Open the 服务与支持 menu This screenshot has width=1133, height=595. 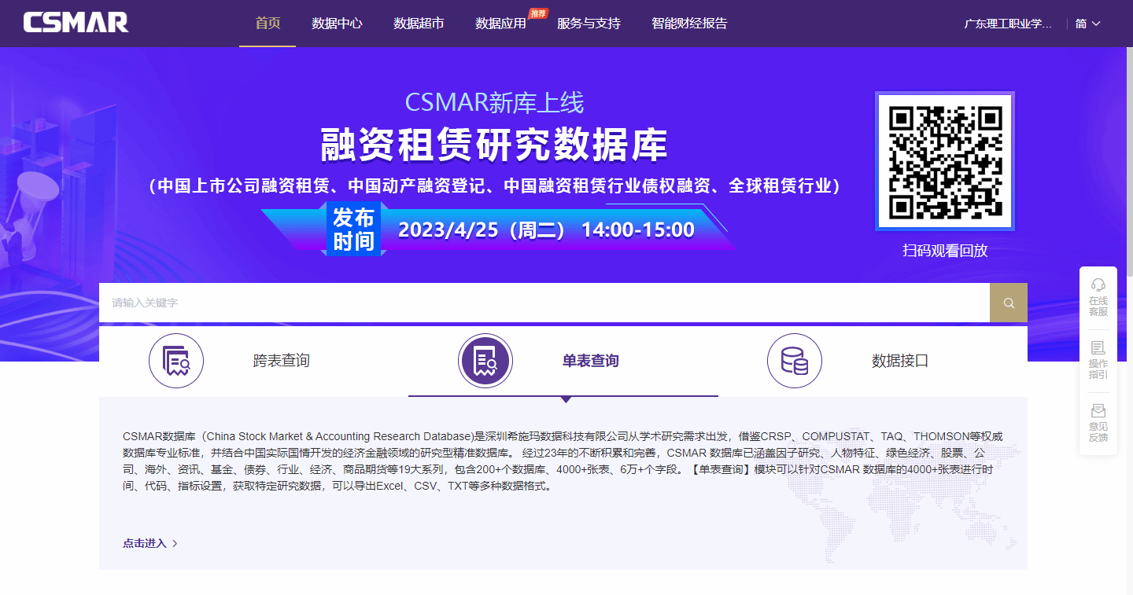(589, 24)
